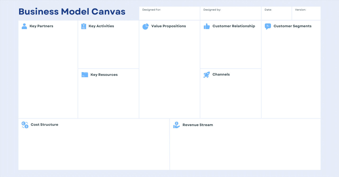This screenshot has height=177, width=339.
Task: Click the Designed For field
Action: pos(169,14)
